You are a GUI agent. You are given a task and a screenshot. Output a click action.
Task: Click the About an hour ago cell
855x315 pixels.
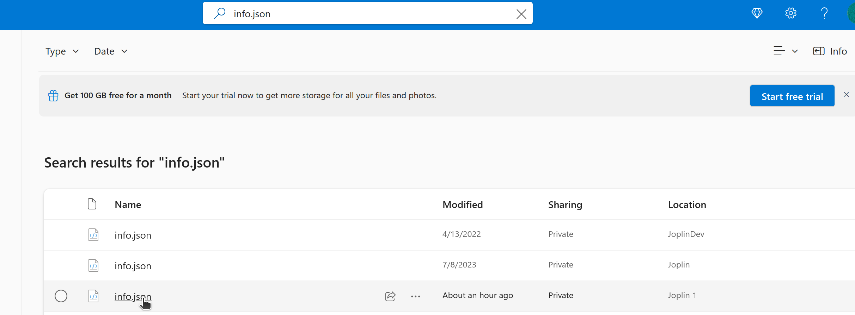[x=478, y=295]
